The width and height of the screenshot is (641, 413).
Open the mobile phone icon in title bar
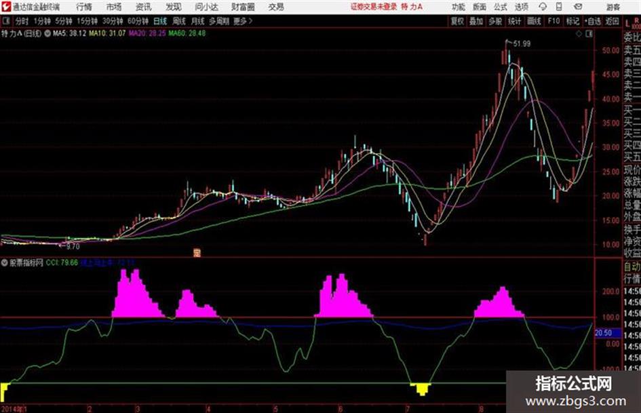[559, 7]
